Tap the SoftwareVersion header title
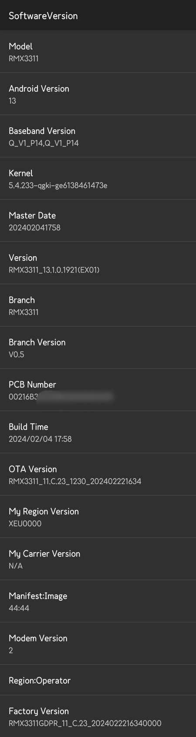The width and height of the screenshot is (196, 737). 43,16
